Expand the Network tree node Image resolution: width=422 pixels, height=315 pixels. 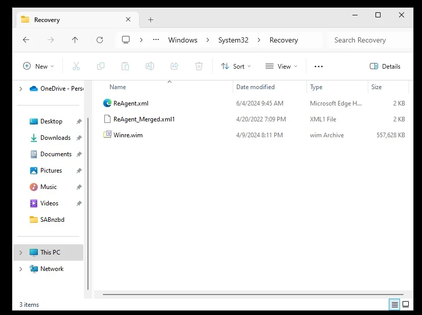tap(21, 269)
